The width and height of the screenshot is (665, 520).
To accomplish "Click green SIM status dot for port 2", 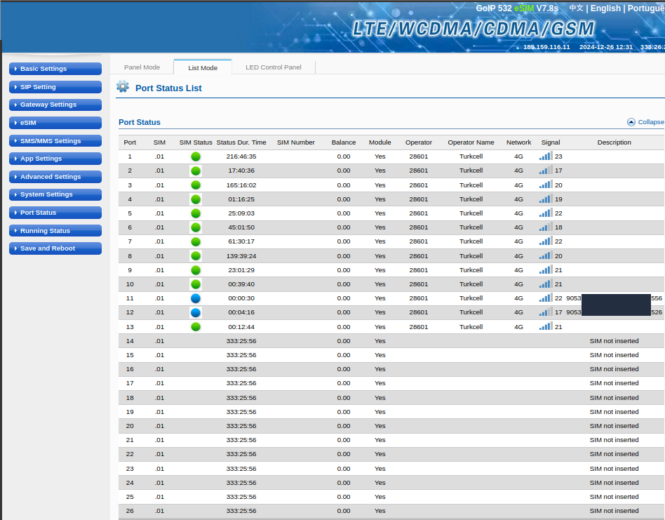I will click(x=196, y=171).
